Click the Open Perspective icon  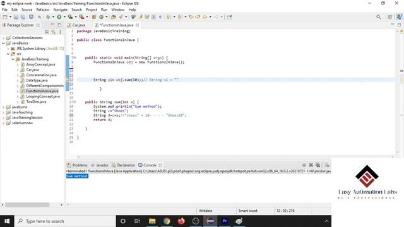390,17
